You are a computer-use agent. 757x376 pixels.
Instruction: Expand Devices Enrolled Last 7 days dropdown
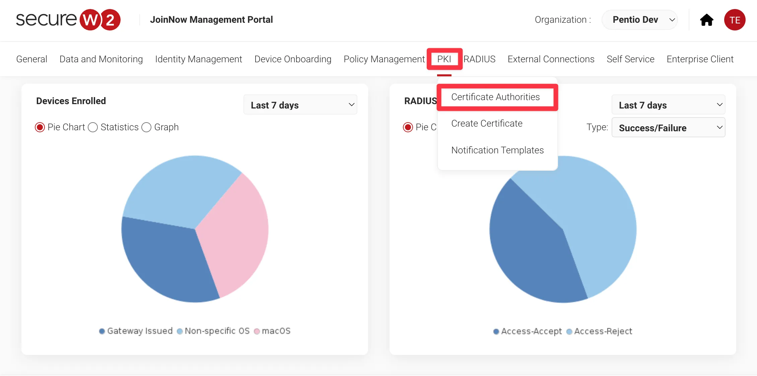pos(300,105)
